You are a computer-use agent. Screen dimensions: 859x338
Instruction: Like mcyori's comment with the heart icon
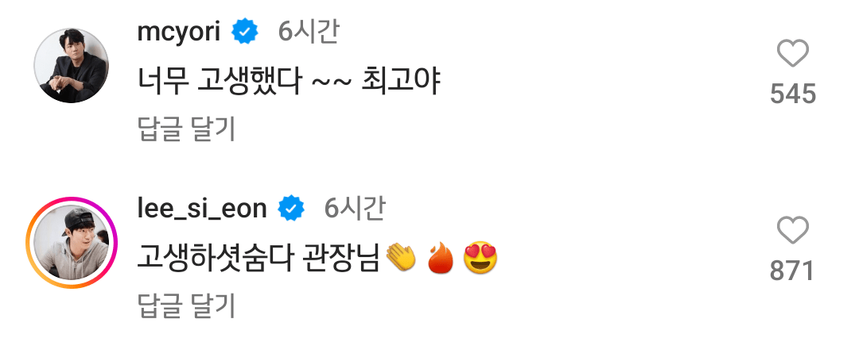pos(793,54)
